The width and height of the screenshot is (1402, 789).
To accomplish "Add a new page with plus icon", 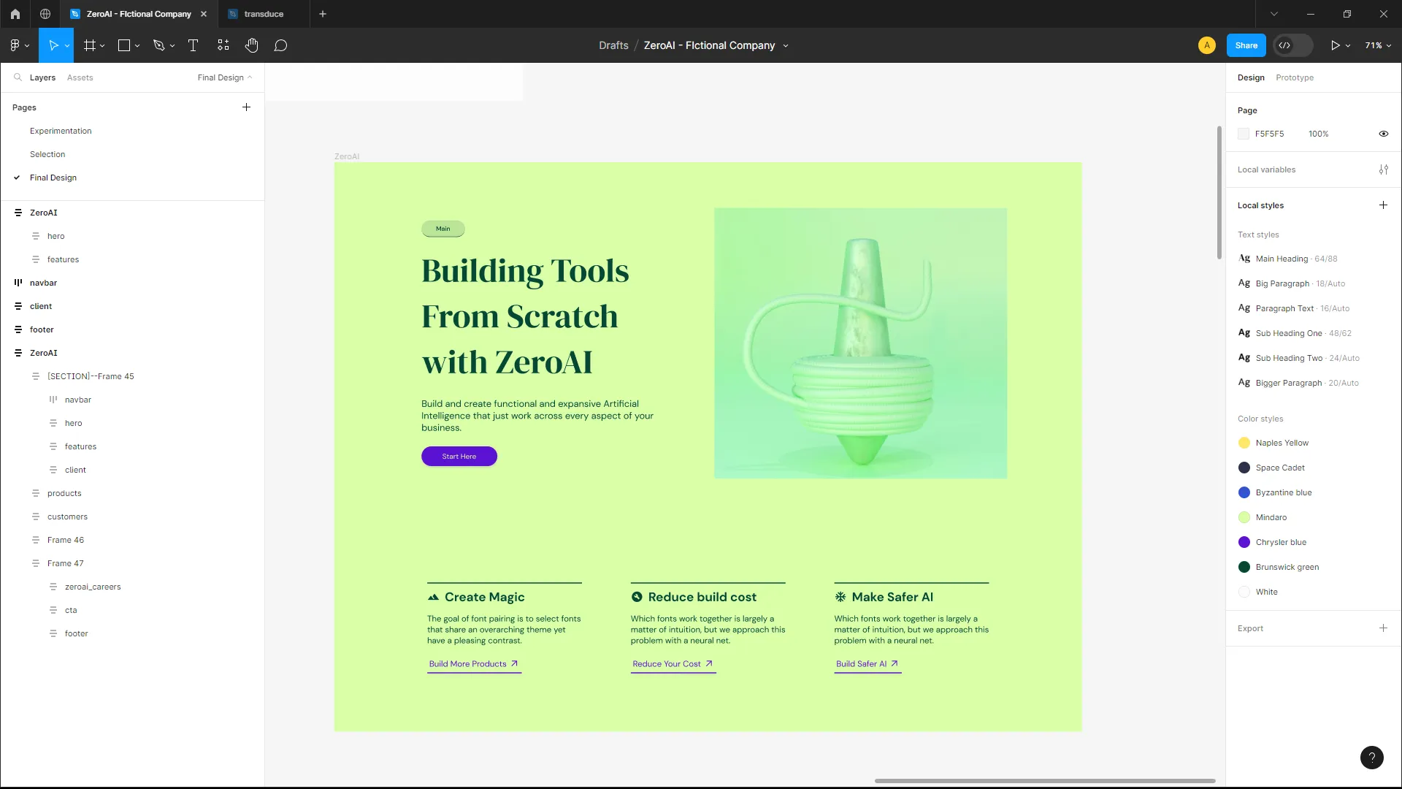I will click(x=246, y=107).
